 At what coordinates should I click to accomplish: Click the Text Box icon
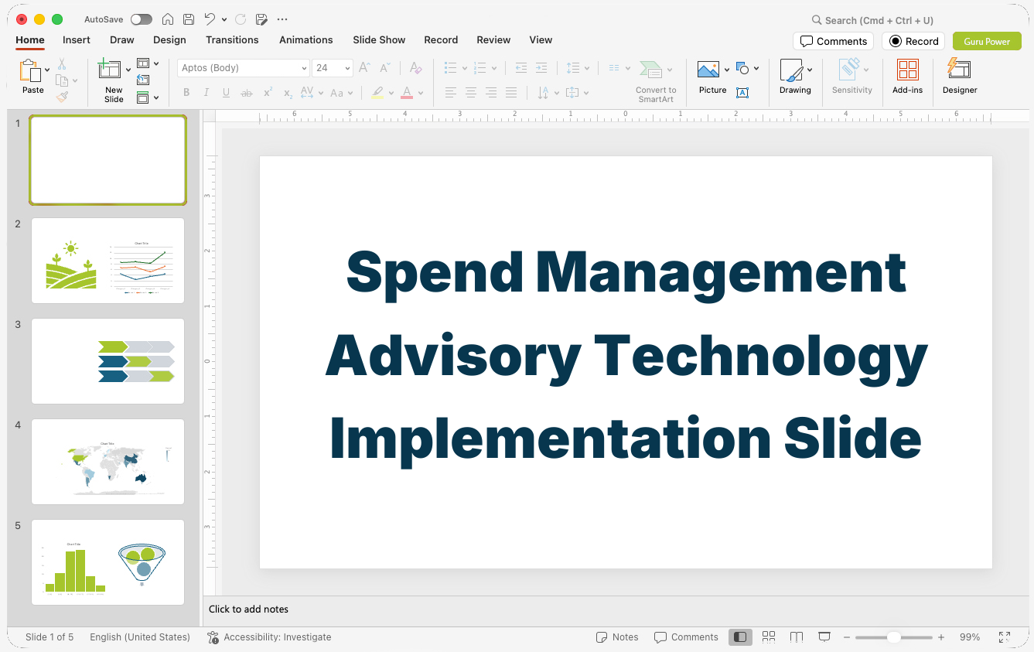(x=742, y=93)
